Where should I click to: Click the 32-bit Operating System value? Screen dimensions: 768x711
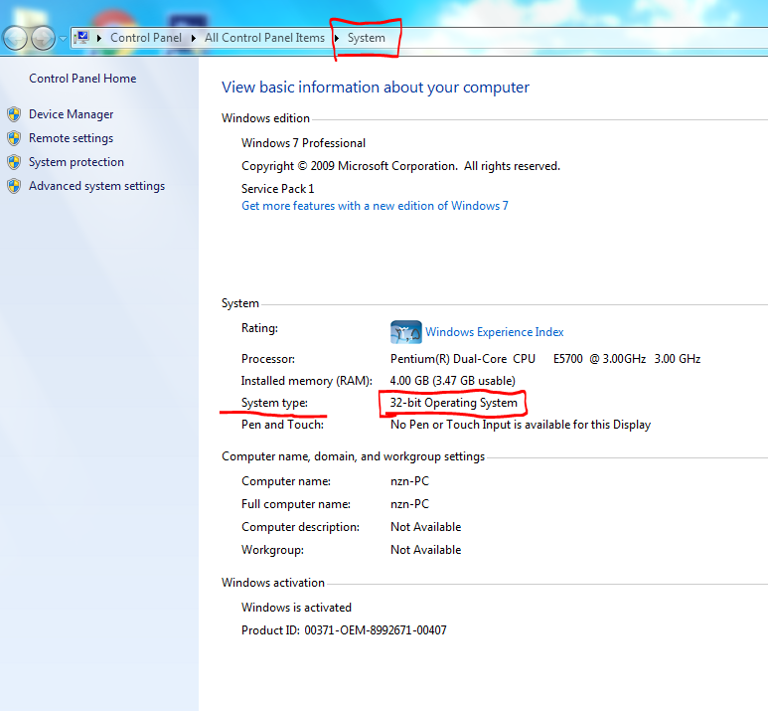(454, 403)
